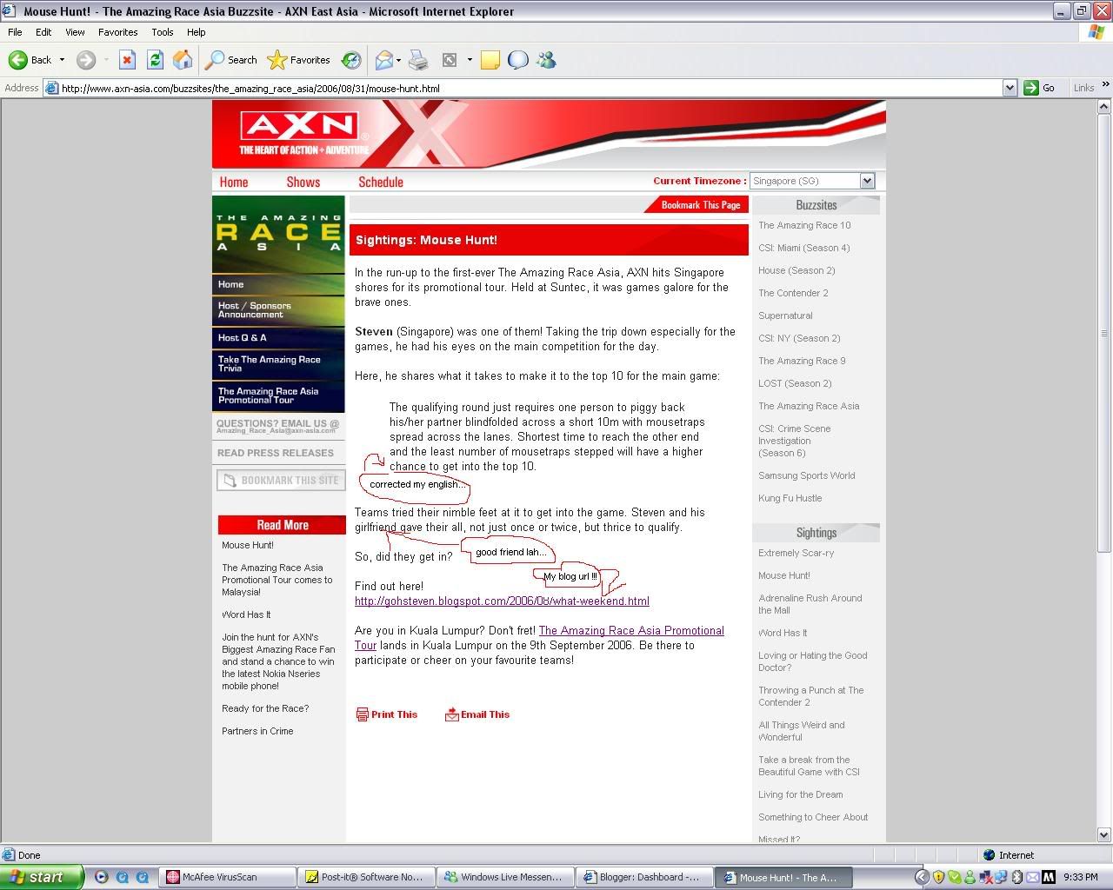Viewport: 1113px width, 890px height.
Task: Click the Email This envelope icon
Action: pos(451,714)
